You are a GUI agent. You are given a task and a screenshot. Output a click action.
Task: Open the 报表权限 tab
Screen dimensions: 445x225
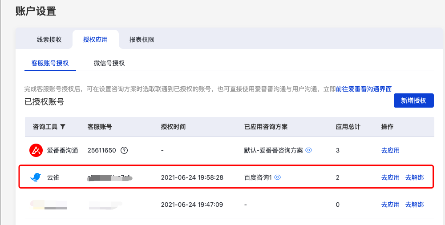pos(142,40)
